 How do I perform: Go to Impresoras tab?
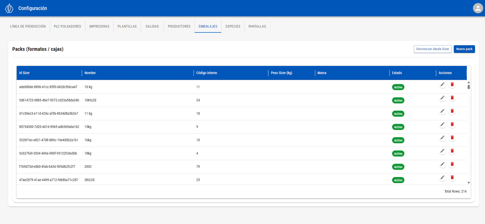click(99, 27)
